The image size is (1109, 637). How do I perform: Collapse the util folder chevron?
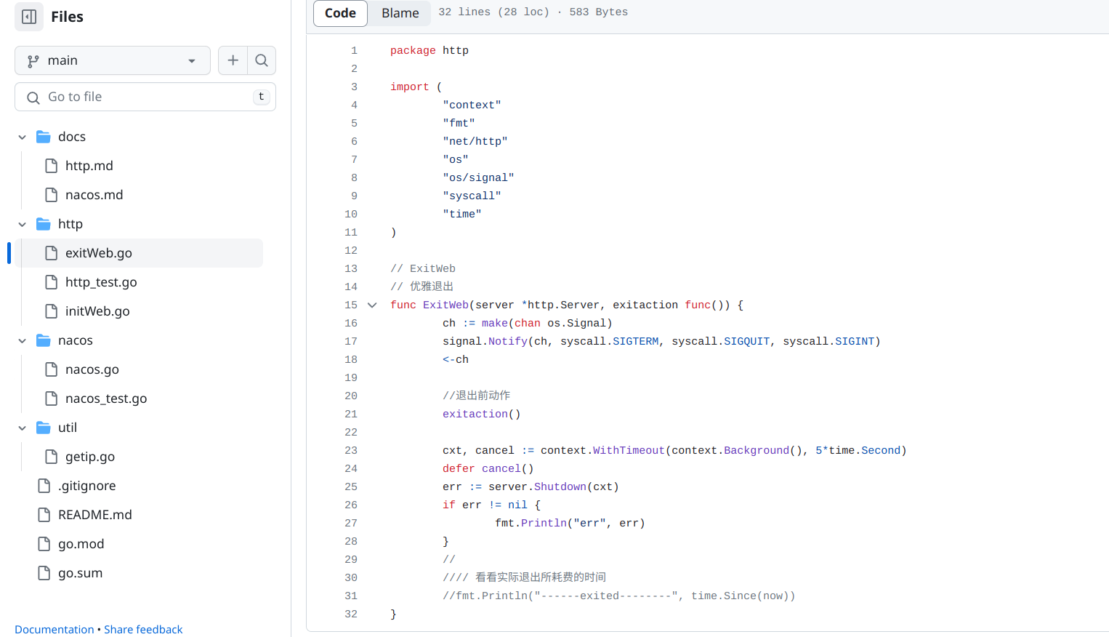tap(23, 428)
